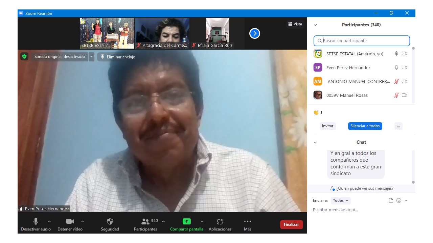Click the Buscar un participante search field
433x243 pixels.
(362, 41)
